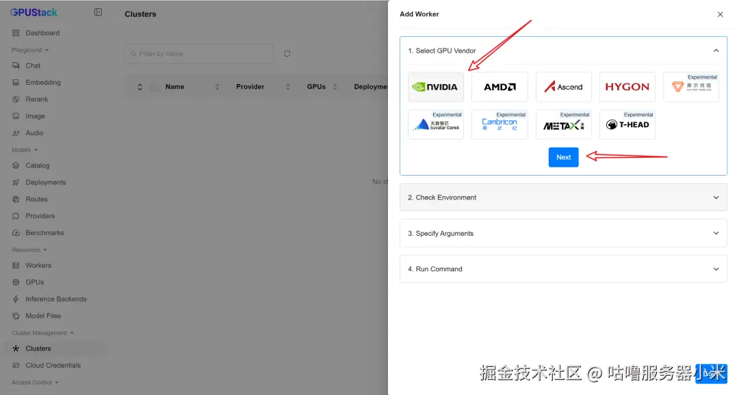This screenshot has width=739, height=395.
Task: Select AMD as GPU vendor
Action: click(x=500, y=87)
